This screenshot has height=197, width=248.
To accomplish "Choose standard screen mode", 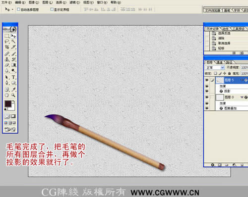I will (x=6, y=123).
